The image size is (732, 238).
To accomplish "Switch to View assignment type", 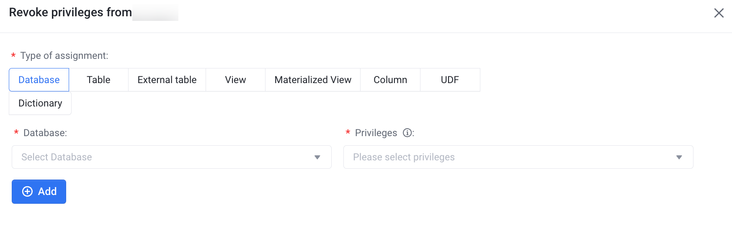I will pos(235,80).
